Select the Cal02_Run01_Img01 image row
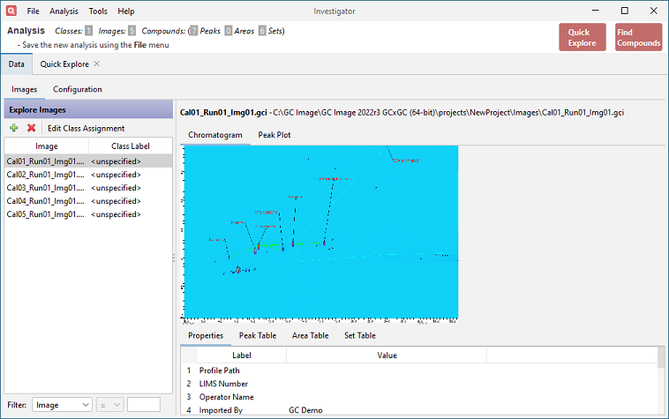669x419 pixels. coord(88,175)
